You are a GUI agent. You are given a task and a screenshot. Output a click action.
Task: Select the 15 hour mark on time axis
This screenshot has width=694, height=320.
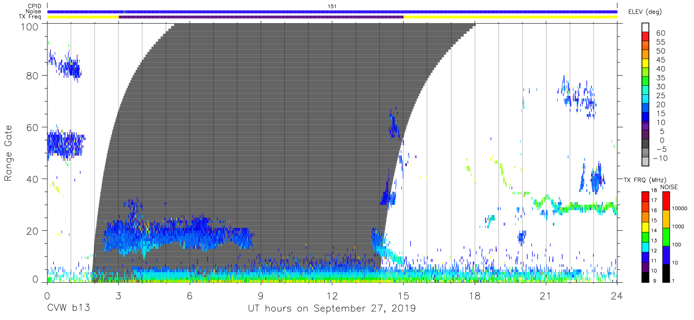pyautogui.click(x=404, y=296)
